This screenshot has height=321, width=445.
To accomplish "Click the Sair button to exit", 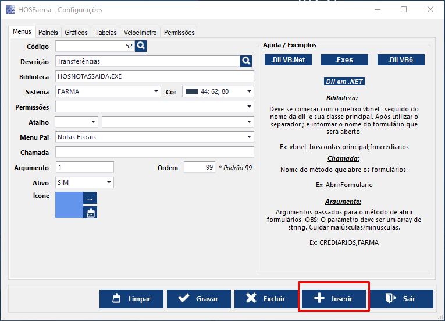I will 401,299.
